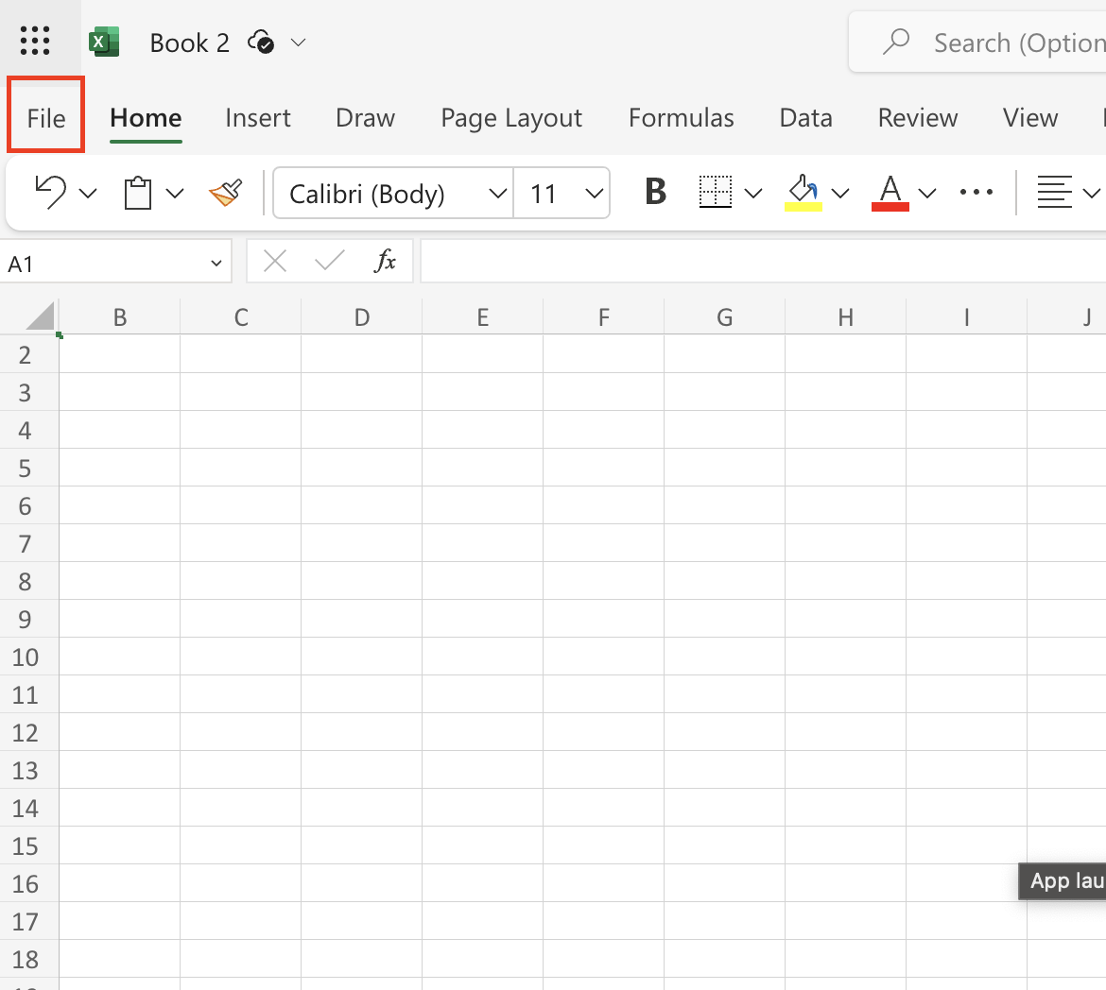Click the Paste clipboard icon

coord(139,193)
